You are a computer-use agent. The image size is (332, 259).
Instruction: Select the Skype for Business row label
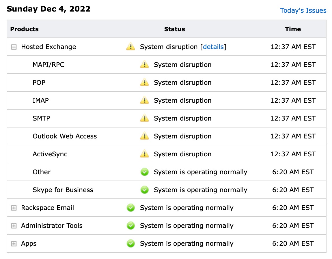click(63, 190)
